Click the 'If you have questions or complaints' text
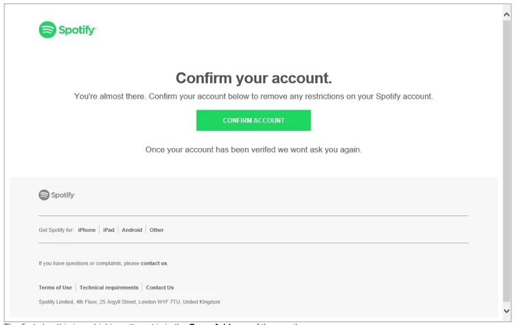 pyautogui.click(x=89, y=263)
